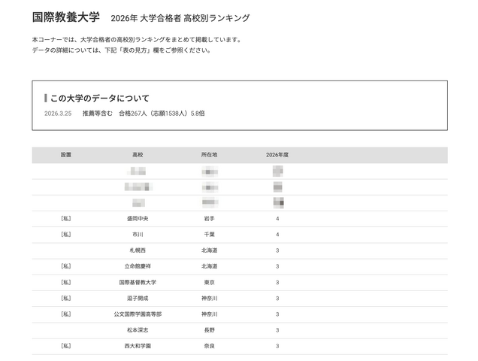Select the school name 公文国際学園高等部

click(138, 314)
